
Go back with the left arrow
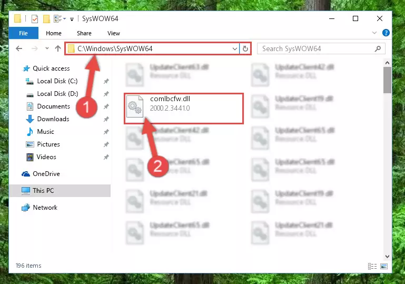coord(19,48)
